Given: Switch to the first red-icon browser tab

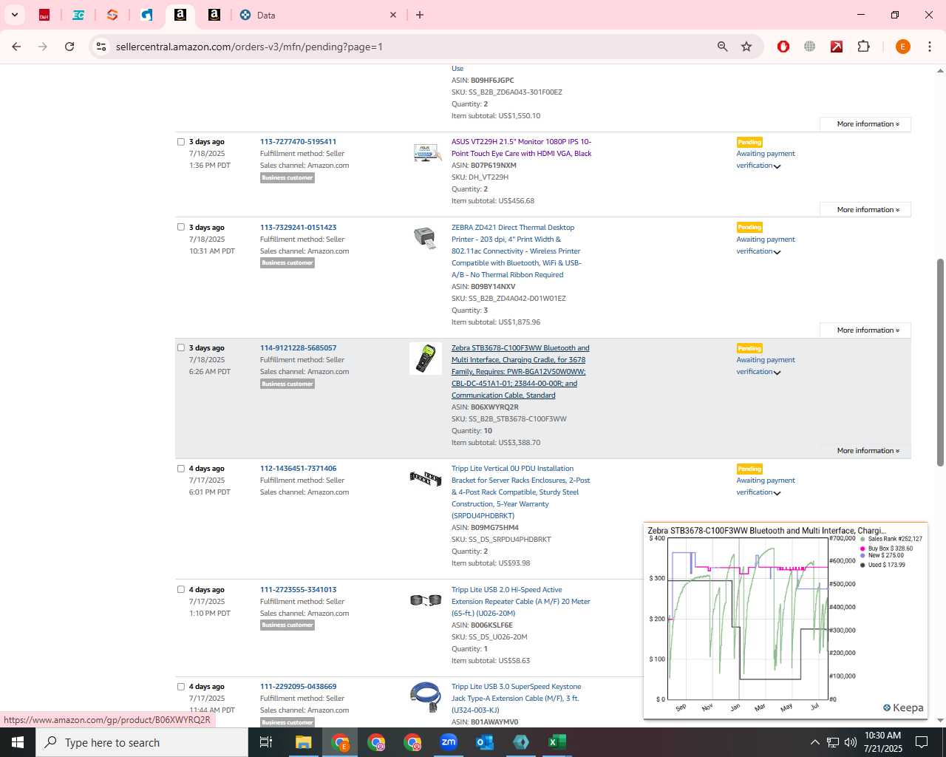Looking at the screenshot, I should point(44,15).
